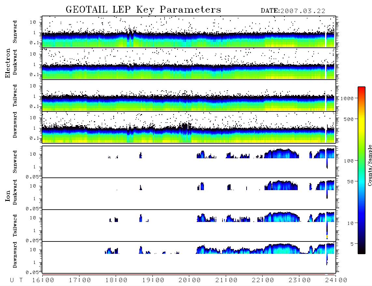Click the Electron "Tailward" axis label
Screen dimensions: 372x286
15,96
